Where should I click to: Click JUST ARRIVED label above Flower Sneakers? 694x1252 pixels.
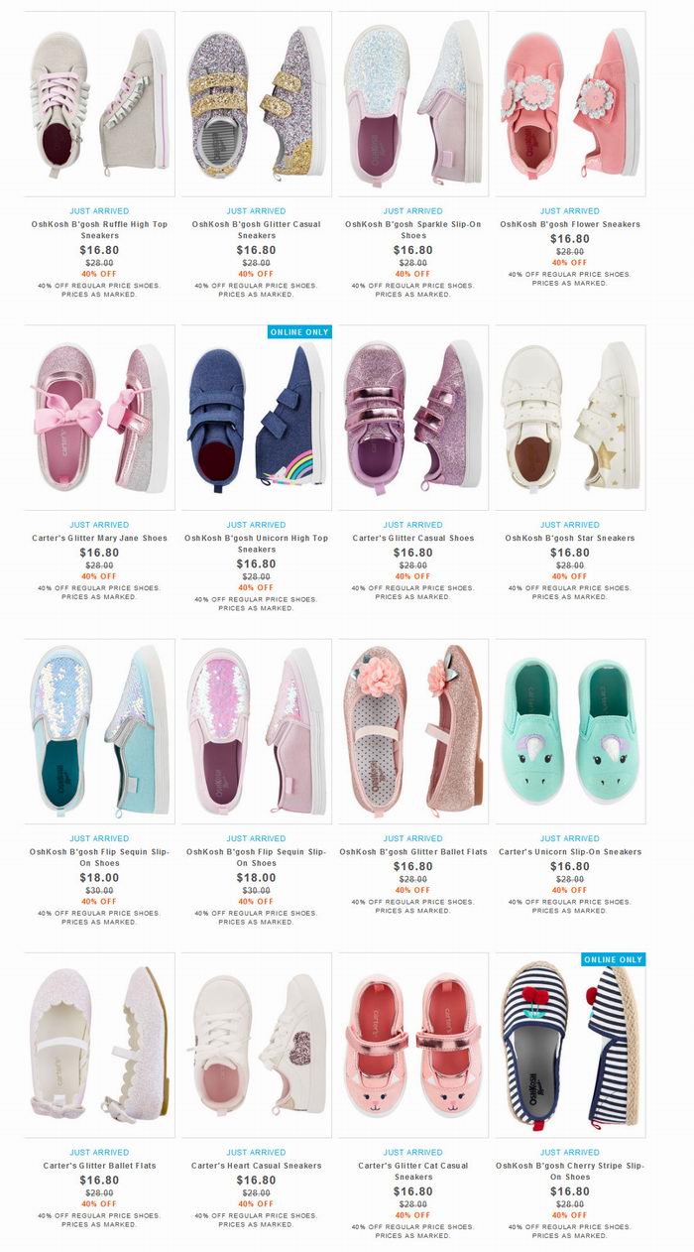tap(570, 211)
